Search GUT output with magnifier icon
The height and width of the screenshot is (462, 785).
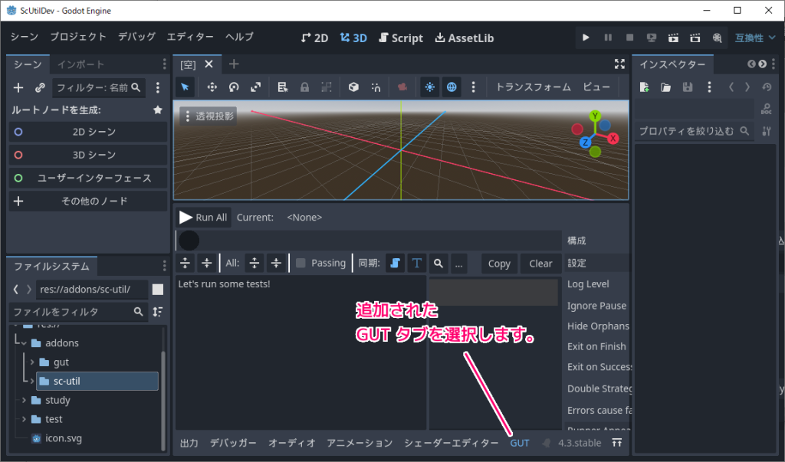tap(438, 264)
